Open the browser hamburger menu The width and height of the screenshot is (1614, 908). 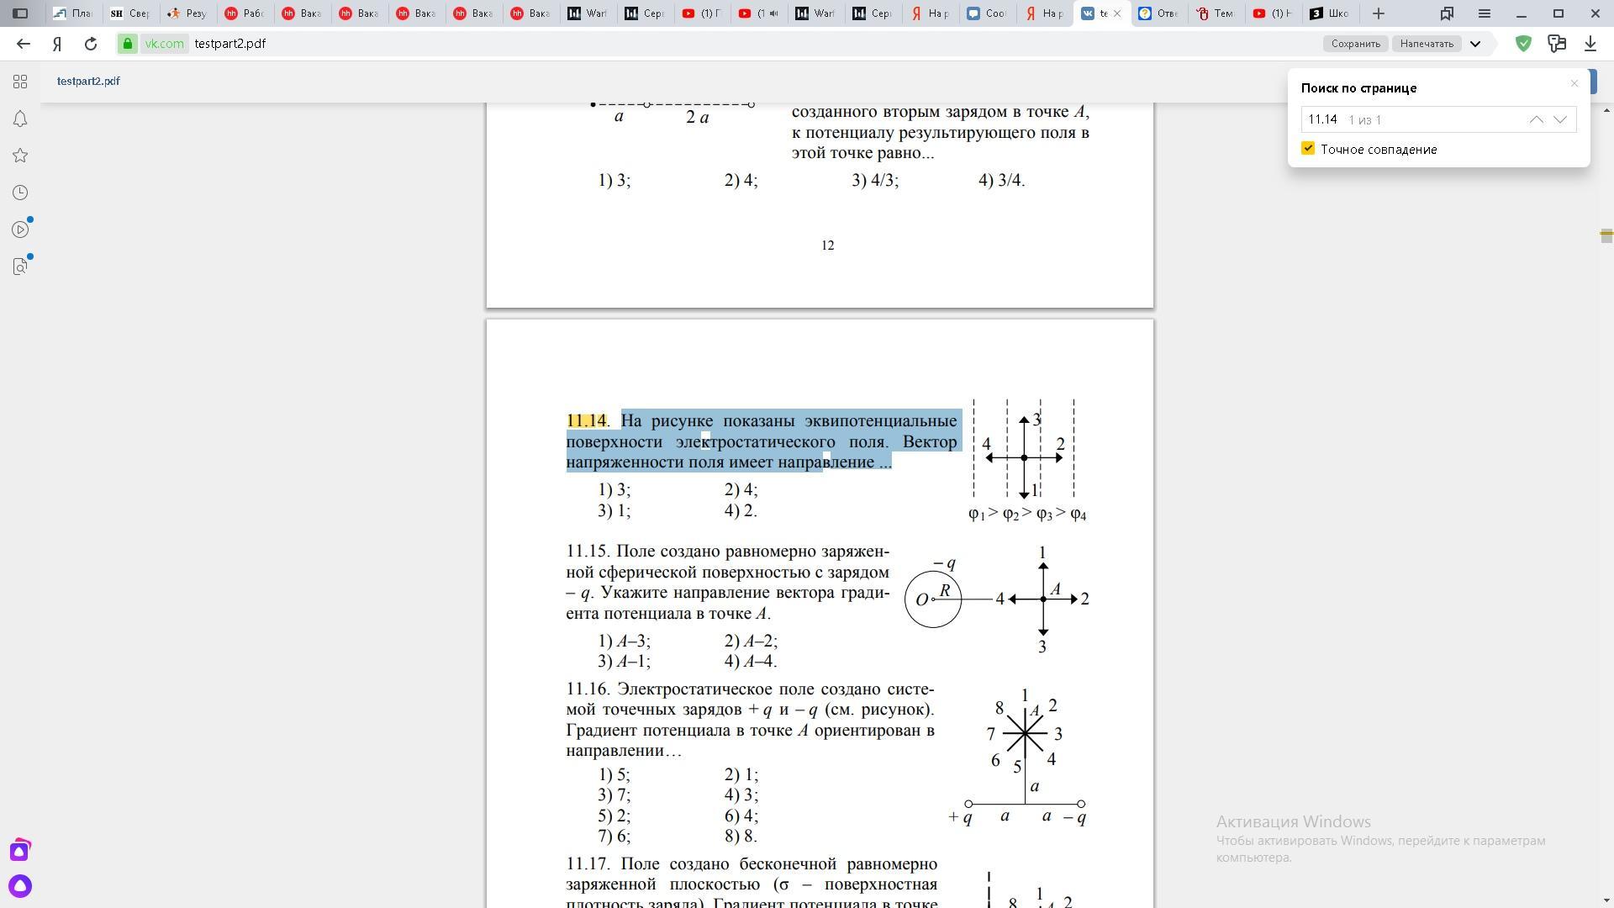click(x=1485, y=13)
